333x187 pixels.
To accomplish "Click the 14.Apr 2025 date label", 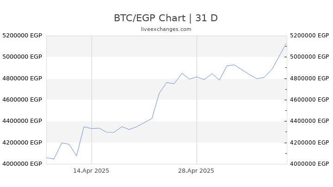I will point(91,171).
